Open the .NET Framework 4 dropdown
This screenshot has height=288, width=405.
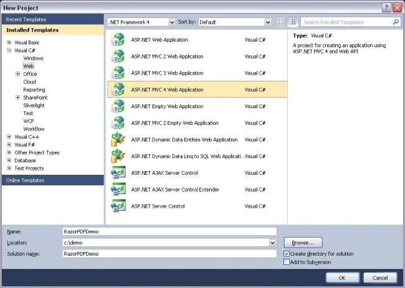(172, 22)
